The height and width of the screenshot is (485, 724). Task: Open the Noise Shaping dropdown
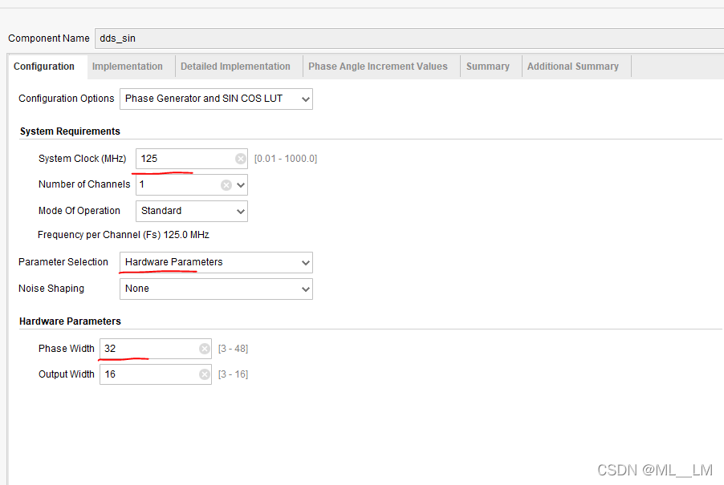[216, 289]
